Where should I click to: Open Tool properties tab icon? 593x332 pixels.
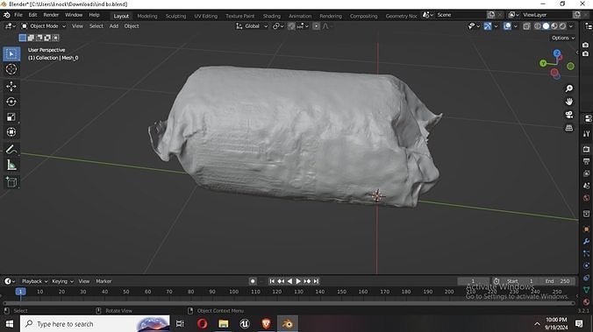586,134
